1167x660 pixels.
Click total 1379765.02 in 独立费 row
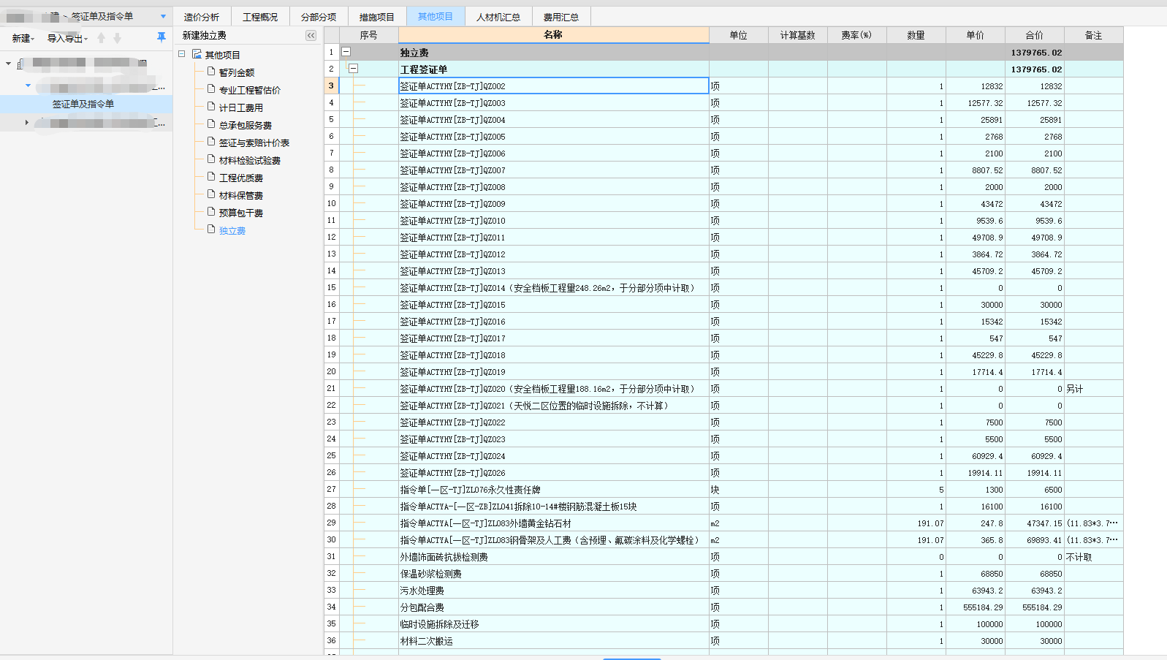(x=1034, y=52)
